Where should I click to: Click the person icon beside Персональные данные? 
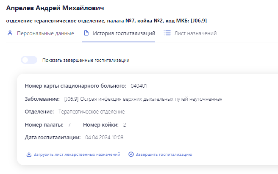click(10, 33)
